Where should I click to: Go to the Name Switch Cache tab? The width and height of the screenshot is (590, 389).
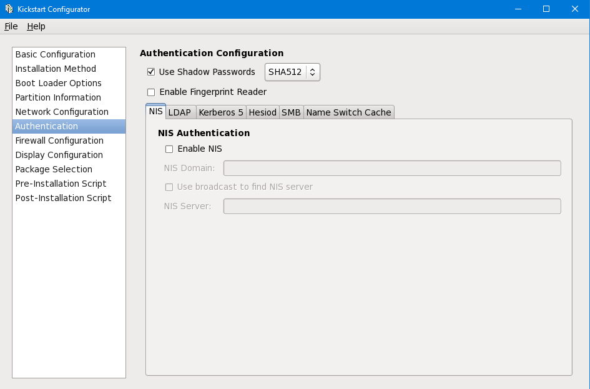(348, 112)
